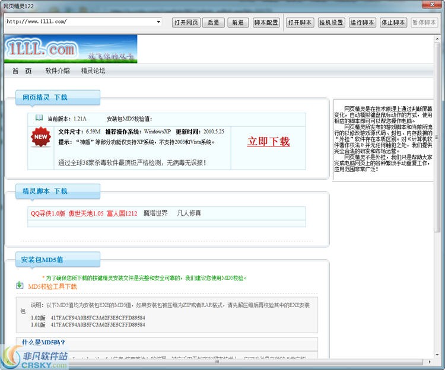Click the 当前版本: 1.21A text
Screen dimensions: 445x370
pos(66,119)
